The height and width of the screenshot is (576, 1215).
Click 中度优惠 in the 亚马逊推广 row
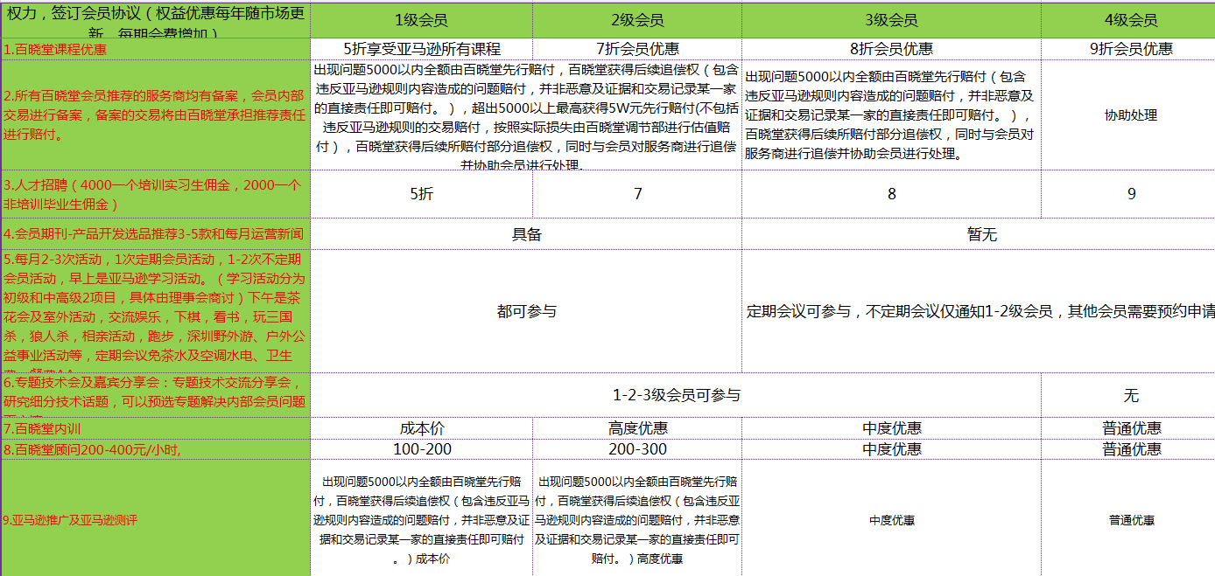(x=891, y=518)
